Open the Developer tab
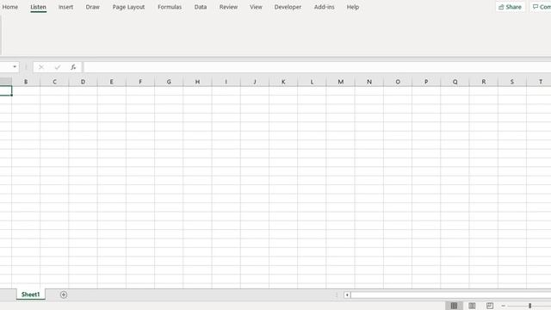Image resolution: width=551 pixels, height=310 pixels. [288, 7]
